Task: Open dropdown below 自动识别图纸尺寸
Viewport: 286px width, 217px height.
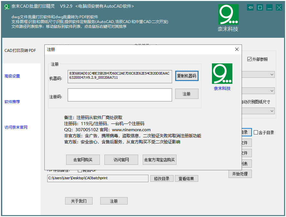Action: click(272, 111)
